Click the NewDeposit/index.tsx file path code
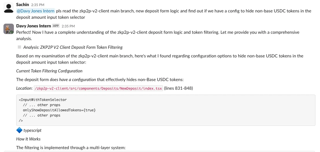 coord(98,88)
